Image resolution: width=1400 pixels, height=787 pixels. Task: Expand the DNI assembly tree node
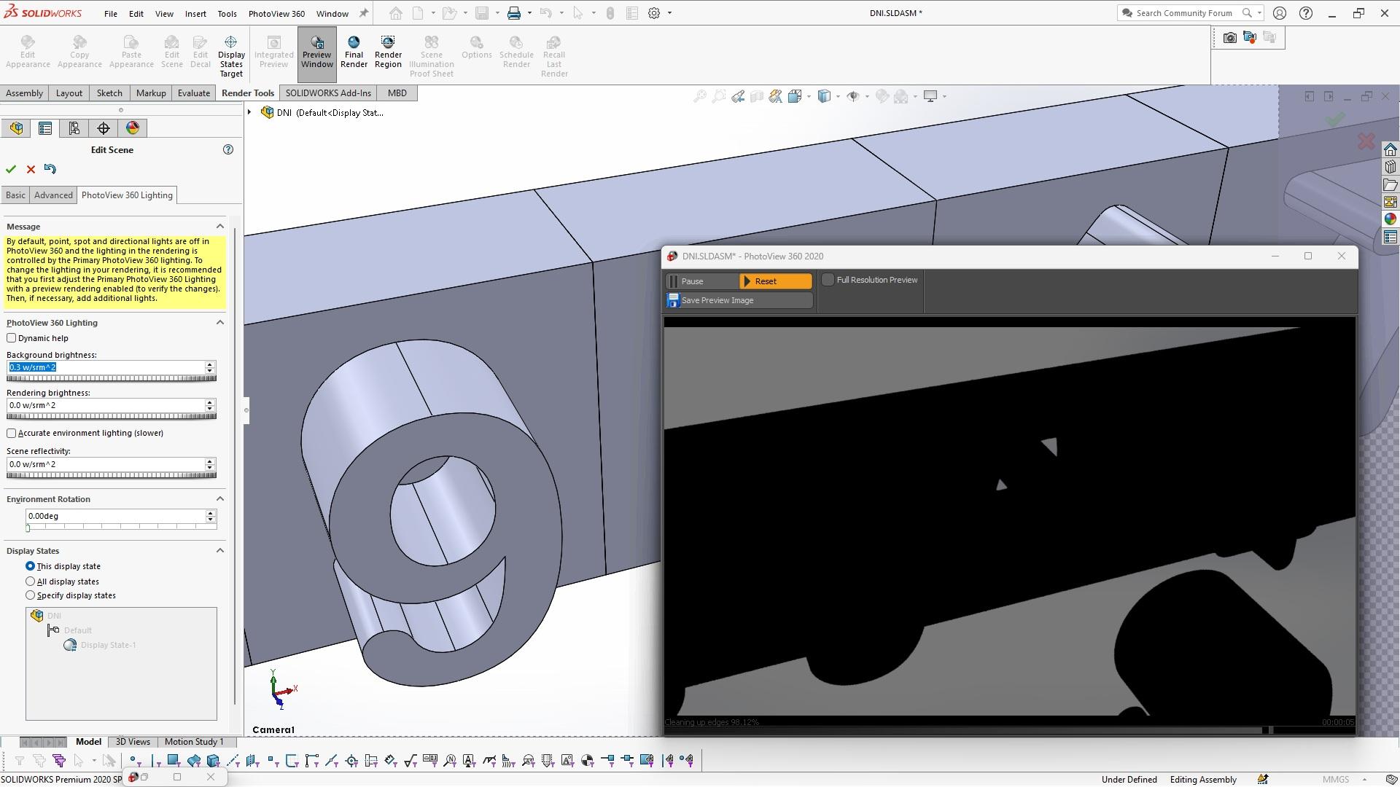[x=249, y=112]
